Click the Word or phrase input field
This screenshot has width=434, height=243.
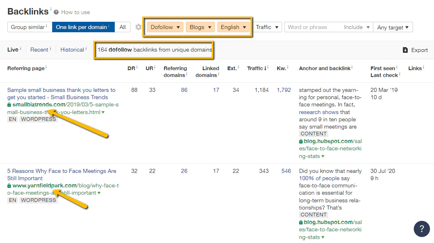[313, 27]
